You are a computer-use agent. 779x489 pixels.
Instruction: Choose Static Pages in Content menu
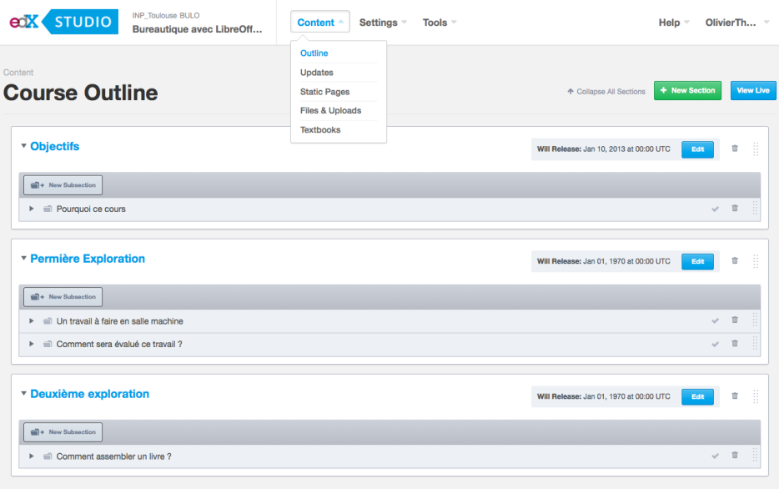[324, 92]
